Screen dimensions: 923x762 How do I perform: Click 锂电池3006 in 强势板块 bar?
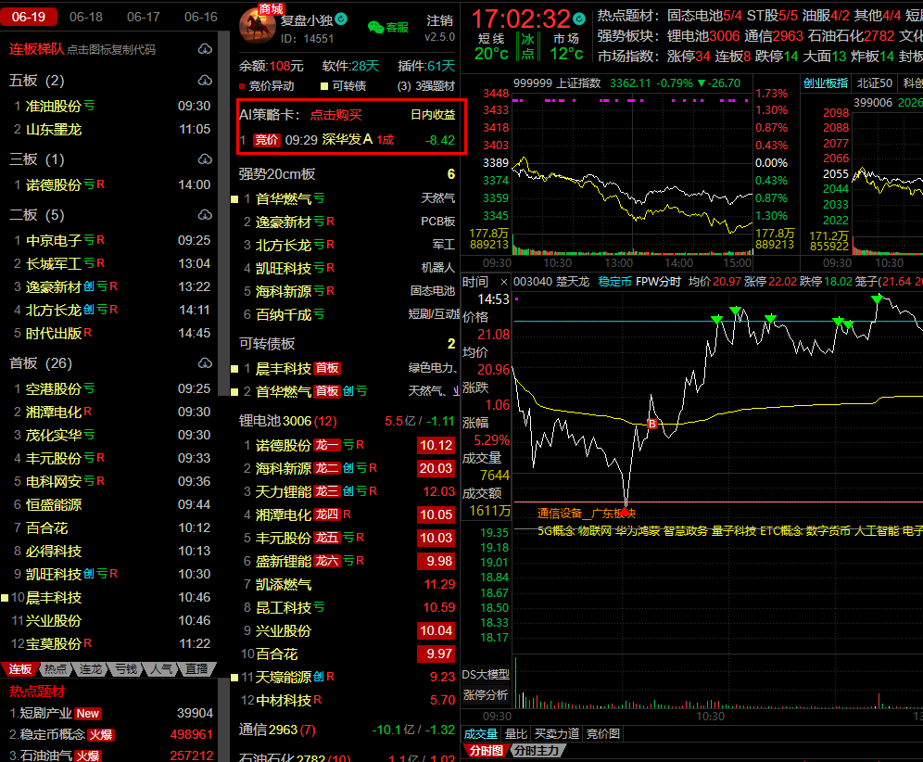(702, 36)
